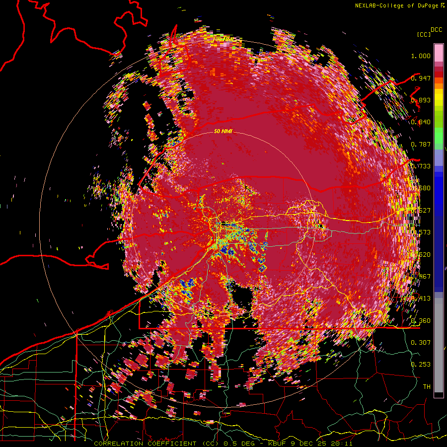Image resolution: width=447 pixels, height=447 pixels.
Task: Select the 0.467 legend value
Action: [421, 276]
